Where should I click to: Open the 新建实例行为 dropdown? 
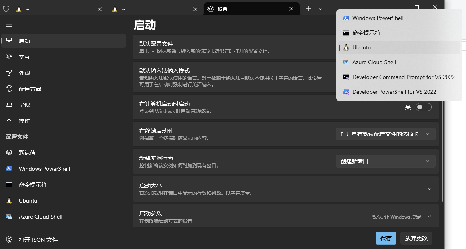pyautogui.click(x=385, y=161)
